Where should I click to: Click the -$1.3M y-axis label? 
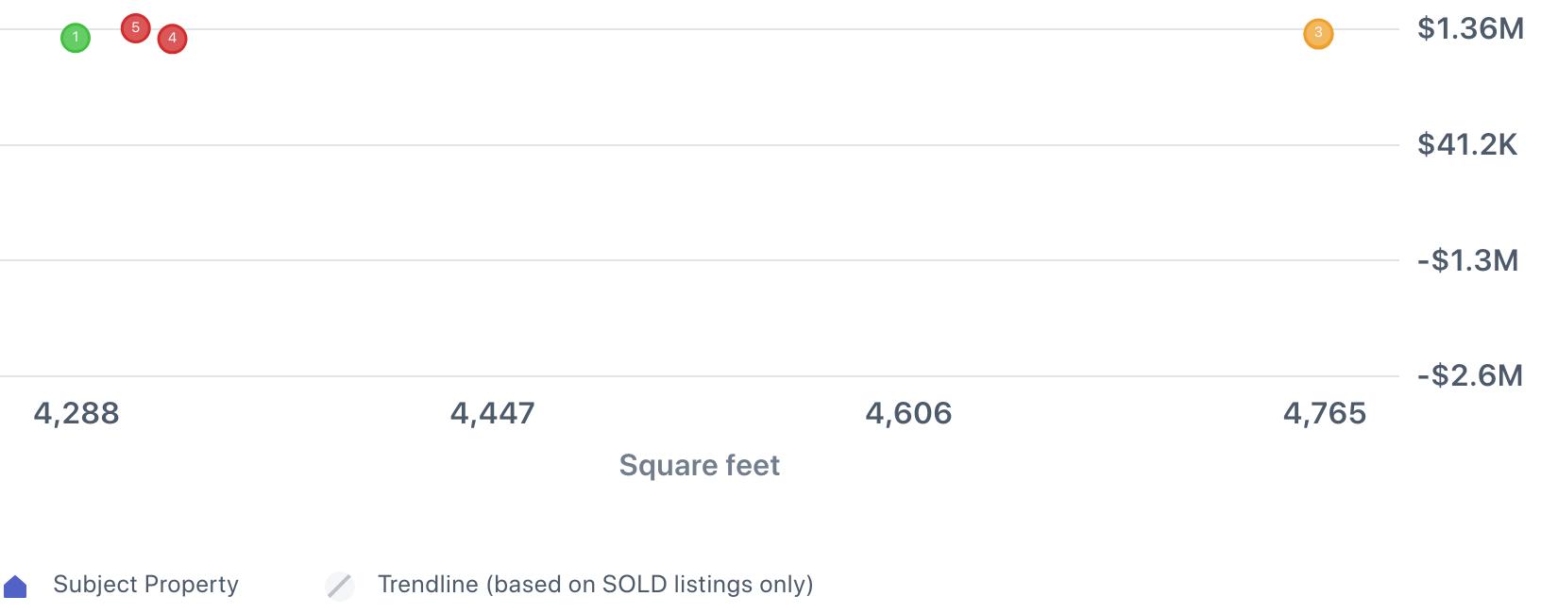[1467, 260]
